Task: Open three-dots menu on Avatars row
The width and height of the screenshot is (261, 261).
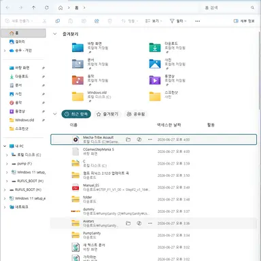Action: point(150,224)
